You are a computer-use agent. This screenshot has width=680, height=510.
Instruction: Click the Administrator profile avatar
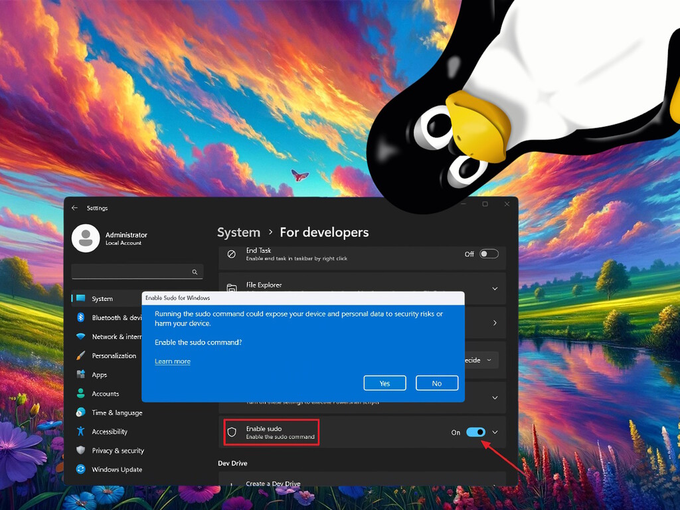coord(85,238)
